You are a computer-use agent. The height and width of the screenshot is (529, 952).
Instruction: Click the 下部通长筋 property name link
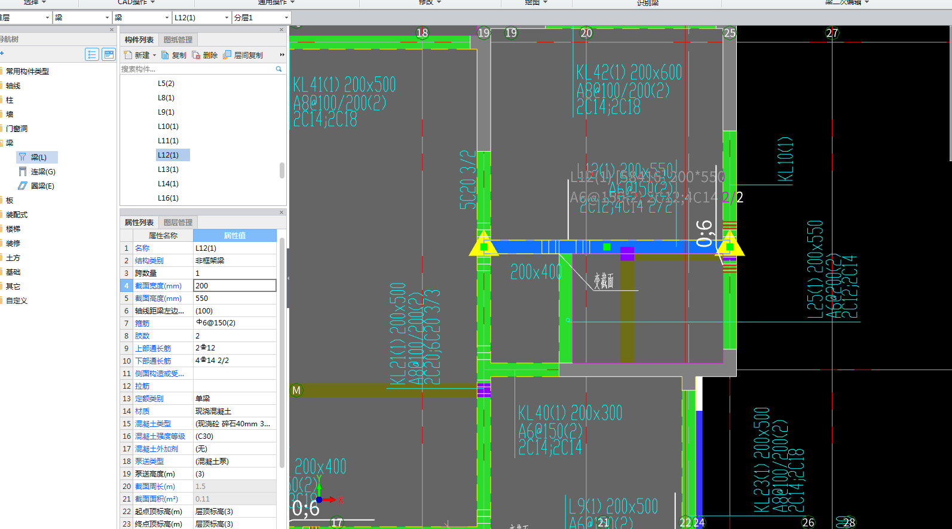[153, 361]
